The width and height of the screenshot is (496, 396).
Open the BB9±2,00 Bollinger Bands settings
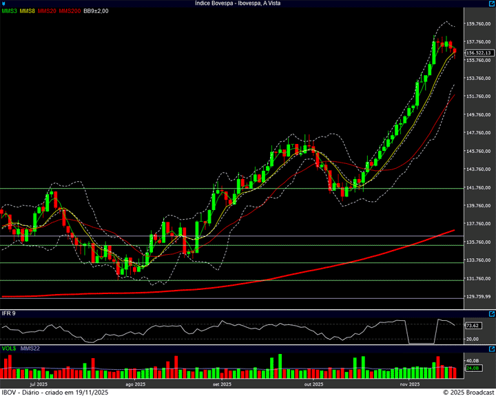point(96,11)
